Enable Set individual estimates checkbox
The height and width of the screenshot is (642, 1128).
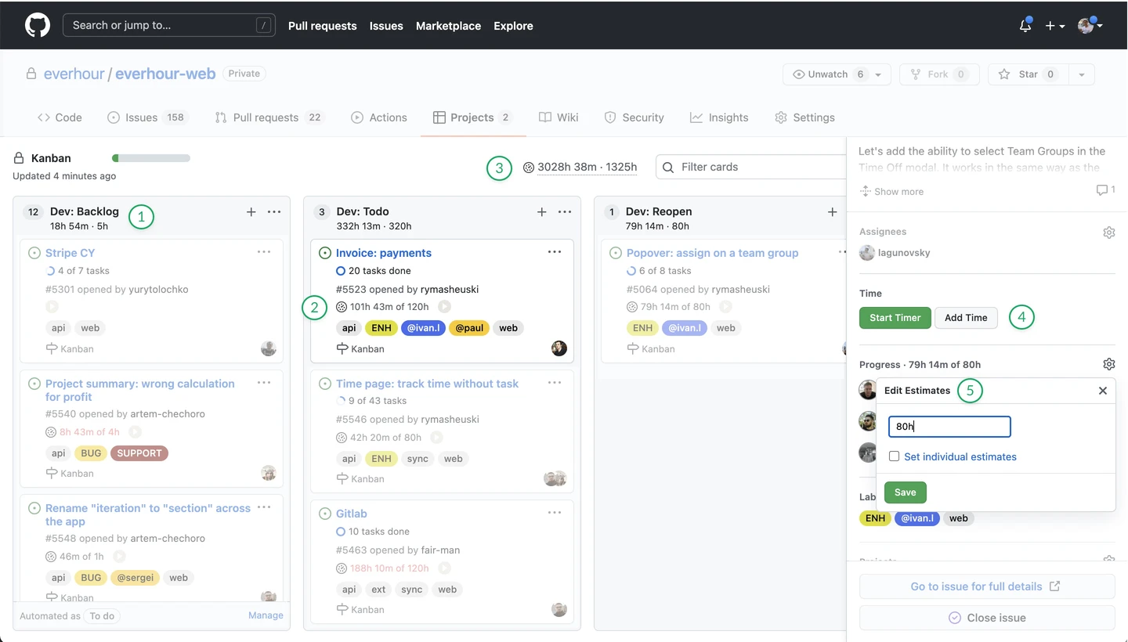(x=894, y=456)
